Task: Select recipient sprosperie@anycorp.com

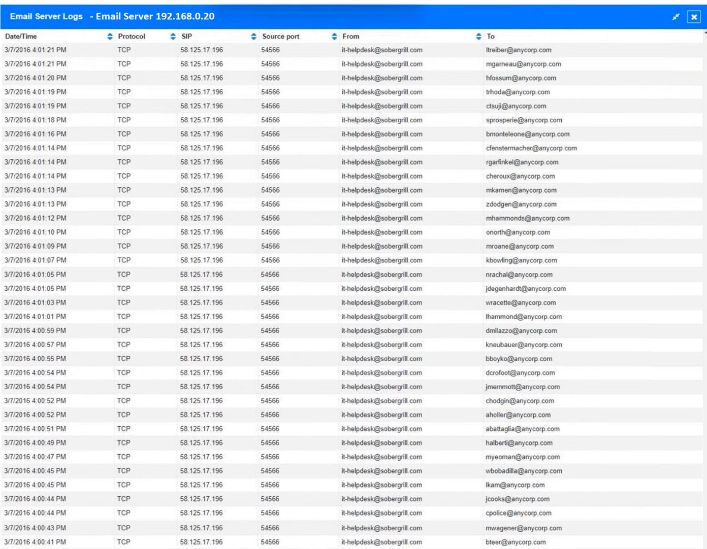Action: pyautogui.click(x=524, y=120)
